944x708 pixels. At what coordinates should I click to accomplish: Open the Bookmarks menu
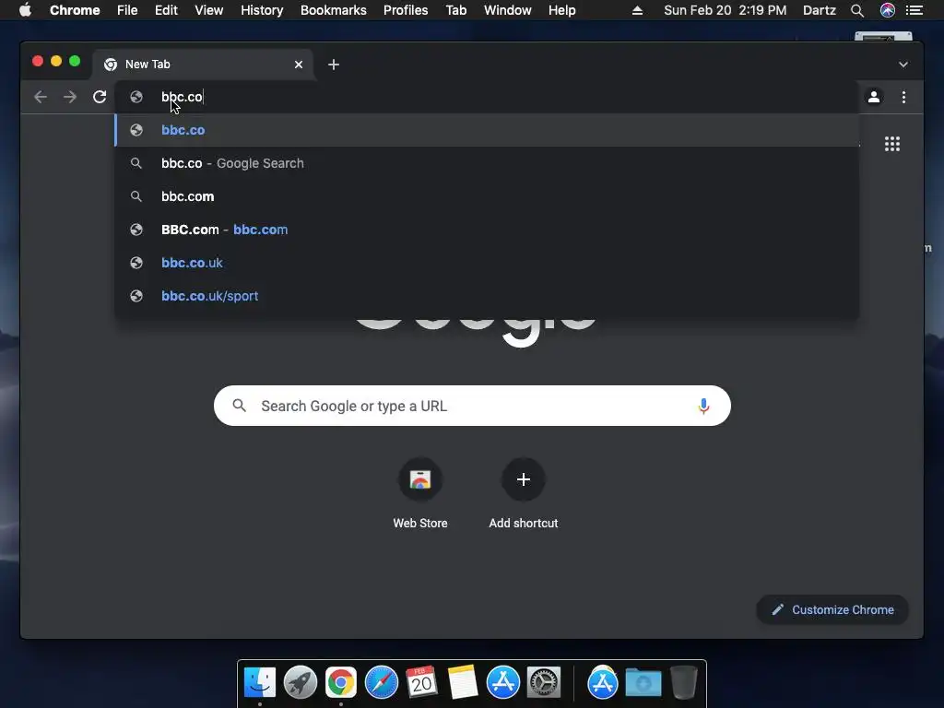(334, 10)
